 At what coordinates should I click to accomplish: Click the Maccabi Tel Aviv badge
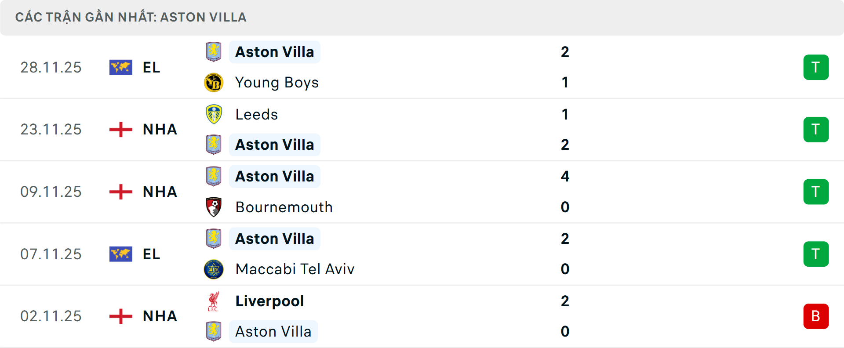214,269
